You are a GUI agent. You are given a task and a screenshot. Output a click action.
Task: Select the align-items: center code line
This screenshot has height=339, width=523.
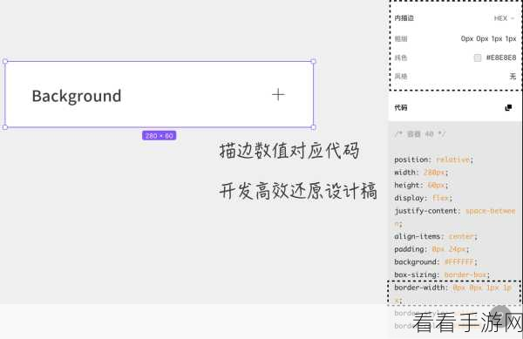(436, 236)
